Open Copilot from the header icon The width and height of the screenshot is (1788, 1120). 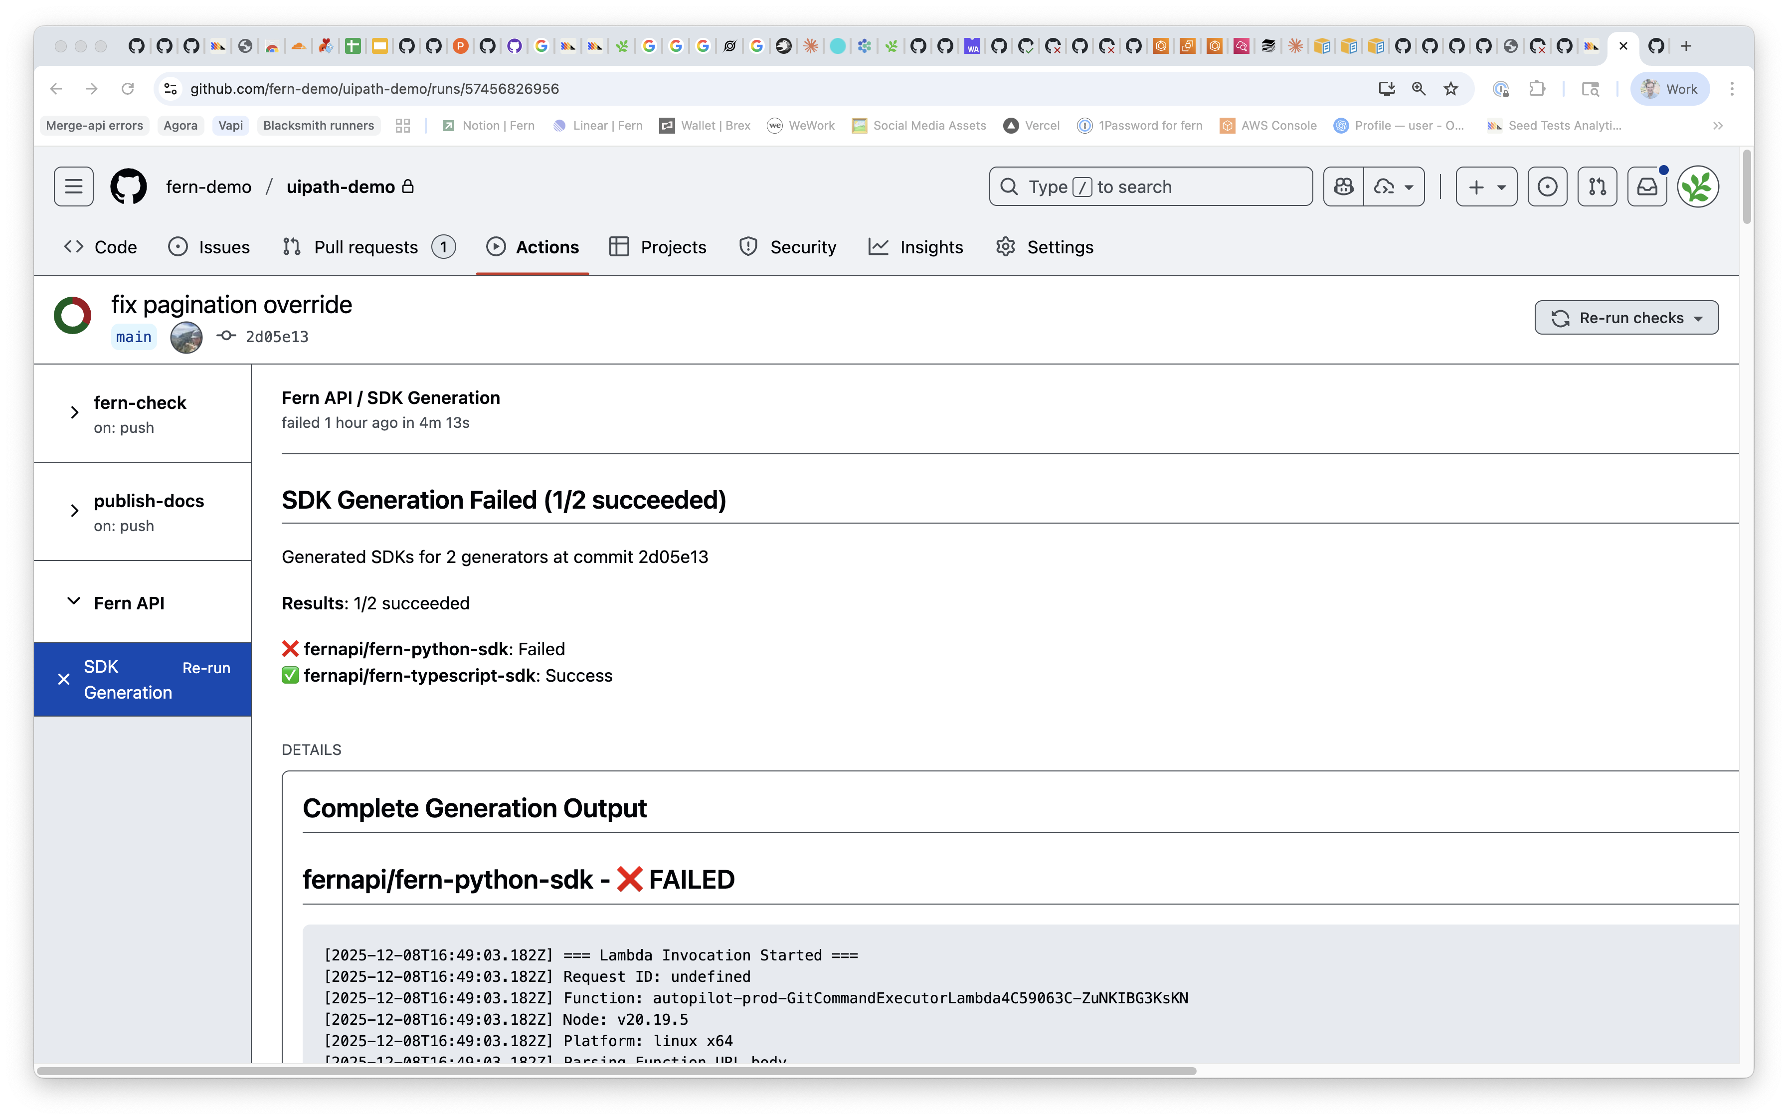(x=1344, y=186)
